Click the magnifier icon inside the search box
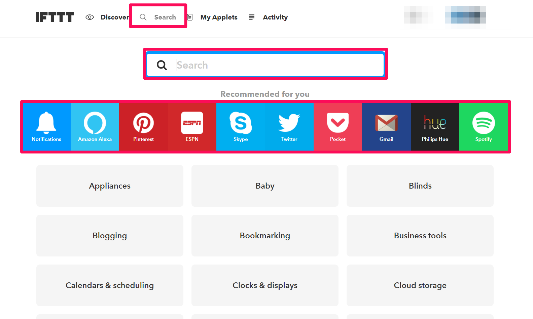This screenshot has height=319, width=533. pyautogui.click(x=162, y=65)
